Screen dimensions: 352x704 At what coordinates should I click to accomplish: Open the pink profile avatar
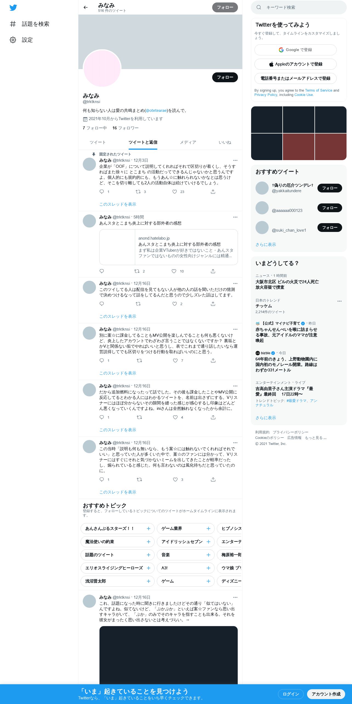pyautogui.click(x=102, y=69)
